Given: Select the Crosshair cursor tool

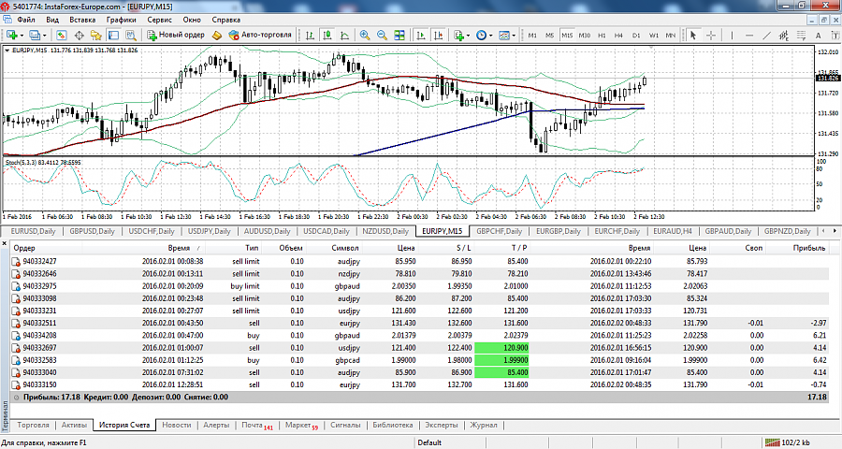Looking at the screenshot, I should [711, 35].
